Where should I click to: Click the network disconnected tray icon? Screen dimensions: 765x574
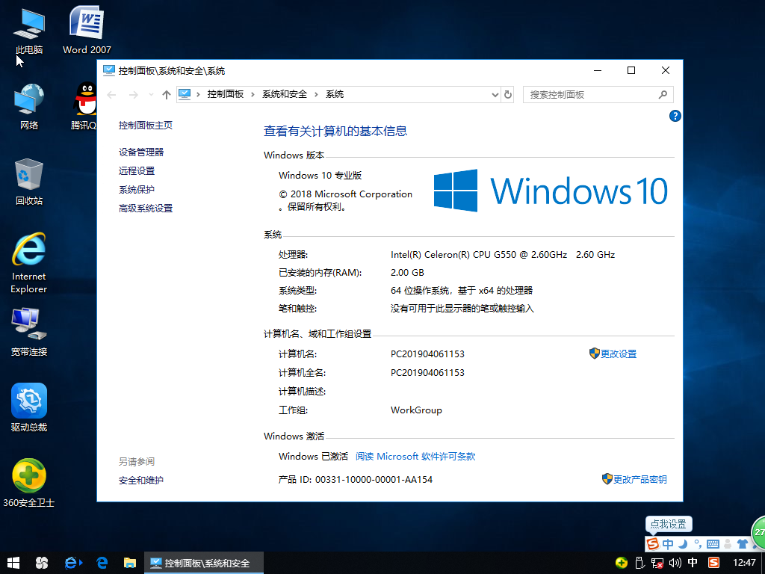tap(657, 563)
